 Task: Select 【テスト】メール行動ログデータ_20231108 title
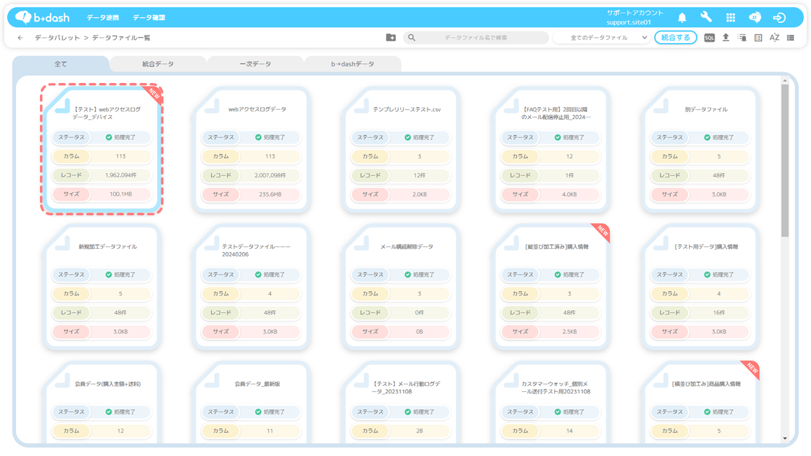point(407,388)
